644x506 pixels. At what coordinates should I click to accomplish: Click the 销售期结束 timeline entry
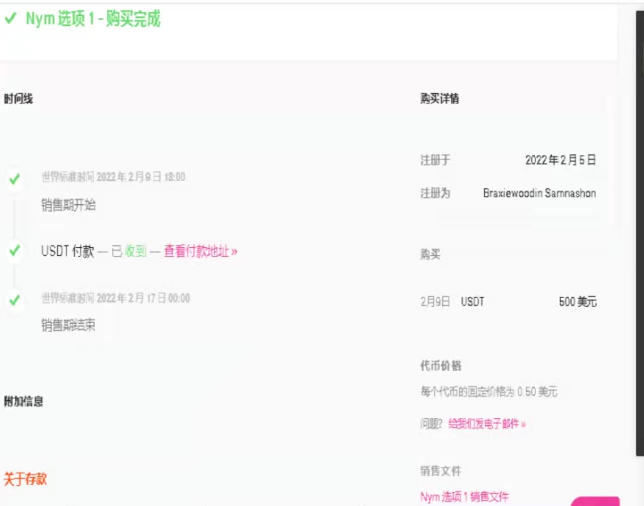(x=68, y=325)
